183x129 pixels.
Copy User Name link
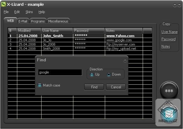click(169, 32)
